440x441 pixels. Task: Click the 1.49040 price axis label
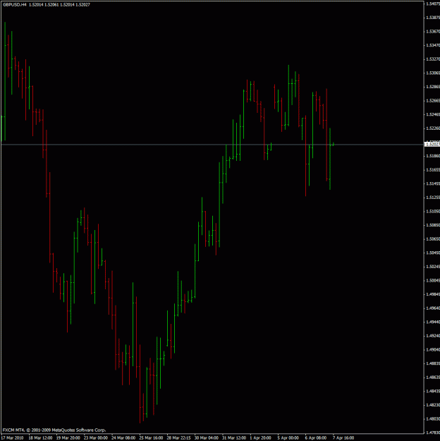click(x=433, y=349)
